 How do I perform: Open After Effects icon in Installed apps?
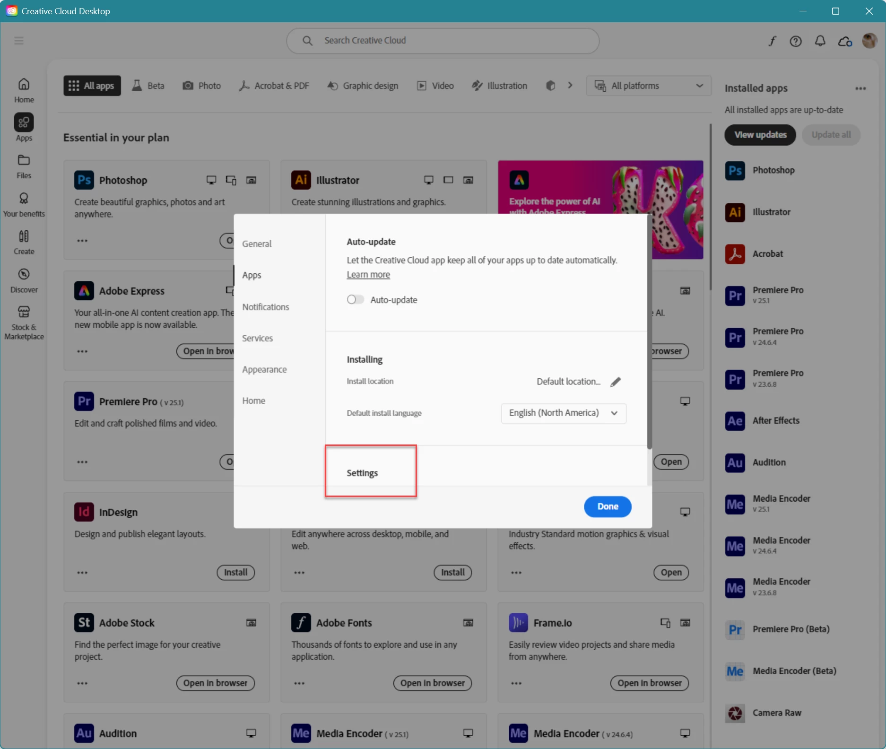pyautogui.click(x=735, y=421)
